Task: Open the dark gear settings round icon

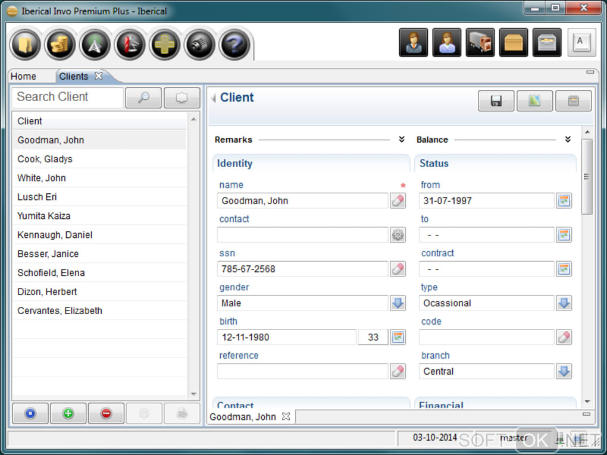Action: coord(199,45)
